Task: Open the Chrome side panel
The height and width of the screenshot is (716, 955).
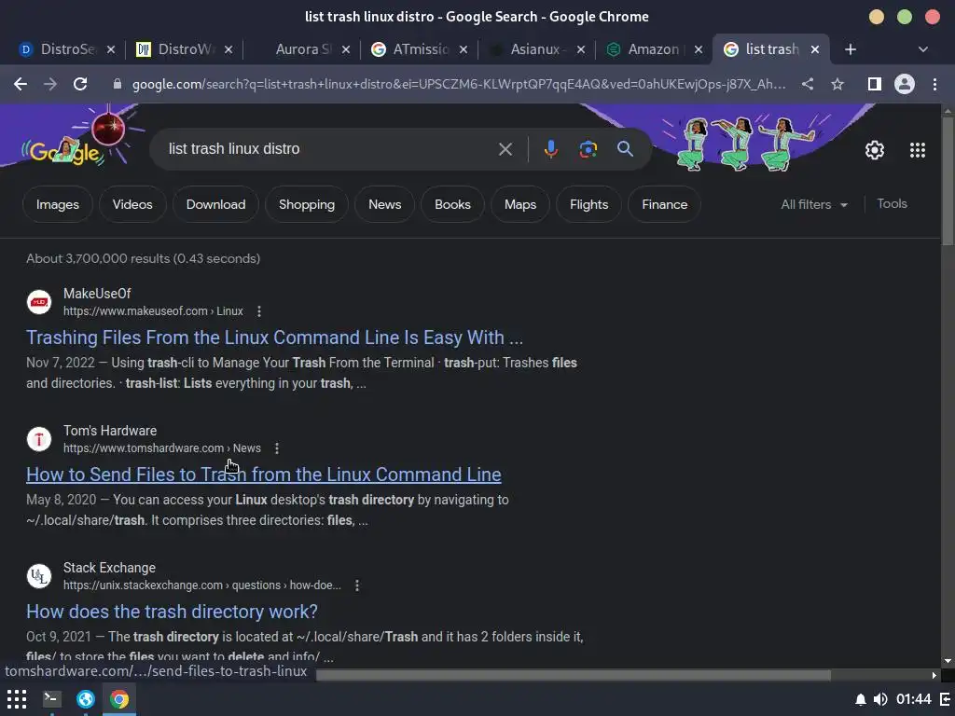Action: tap(875, 84)
